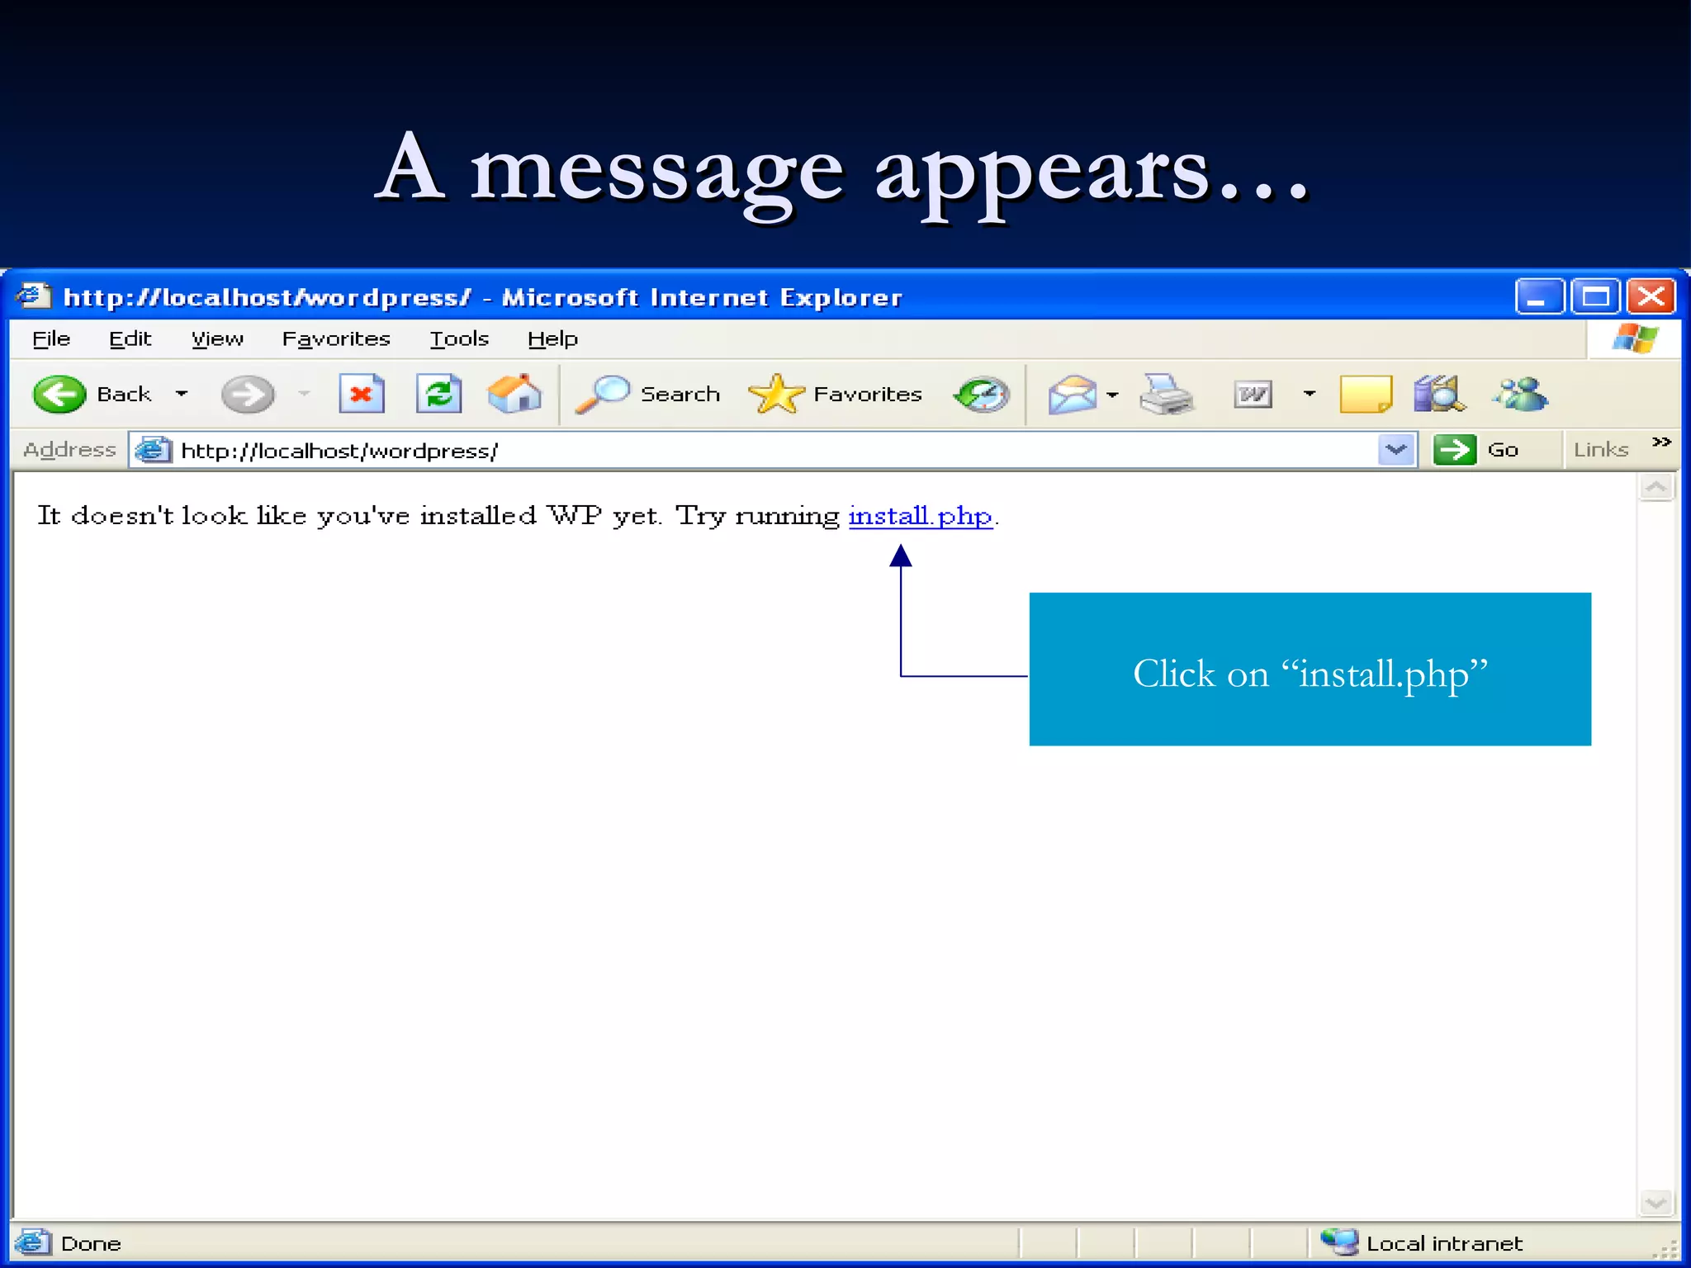Open the History clock icon
The width and height of the screenshot is (1691, 1268).
[x=982, y=394]
